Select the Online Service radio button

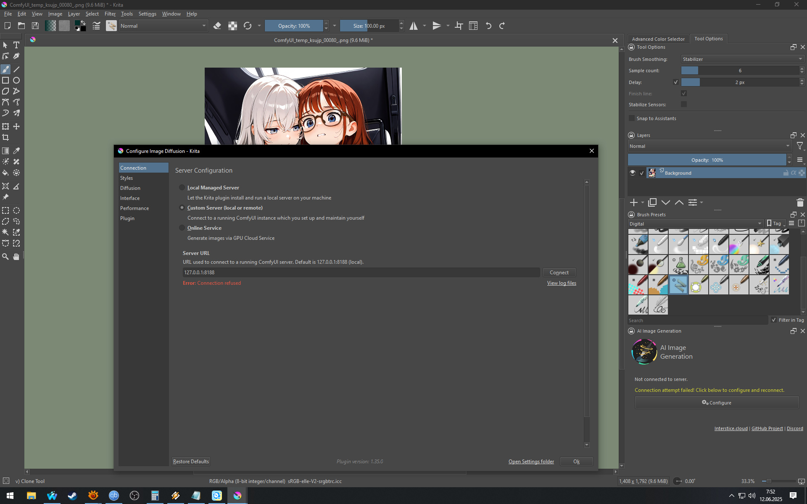point(182,228)
